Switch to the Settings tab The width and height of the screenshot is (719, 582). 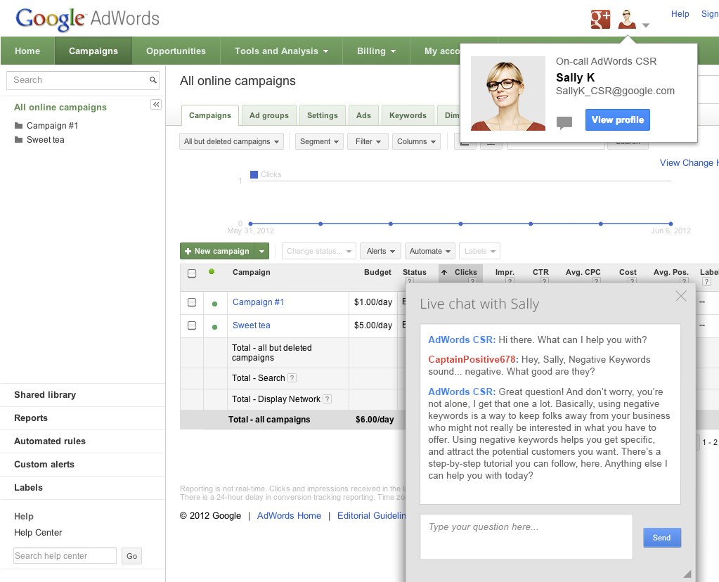point(323,115)
